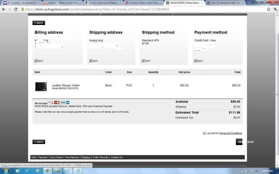Click the browser back arrow
279x174 pixels.
click(4, 9)
